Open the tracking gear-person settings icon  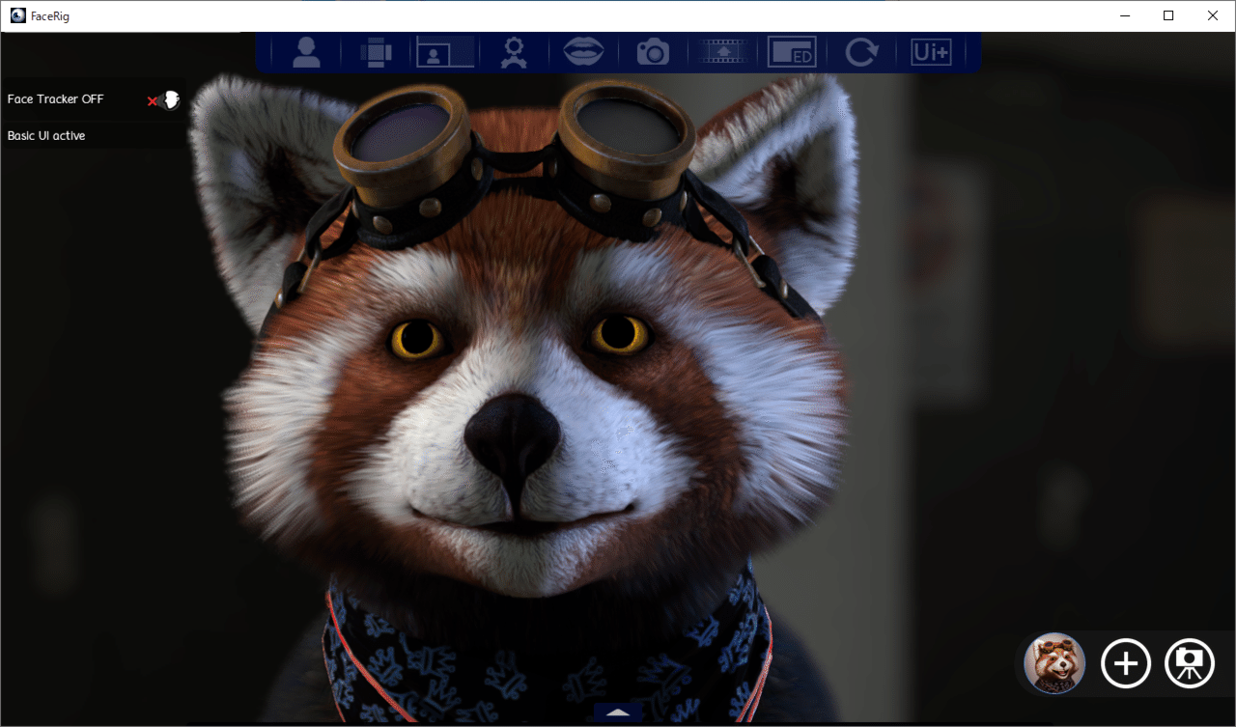514,52
